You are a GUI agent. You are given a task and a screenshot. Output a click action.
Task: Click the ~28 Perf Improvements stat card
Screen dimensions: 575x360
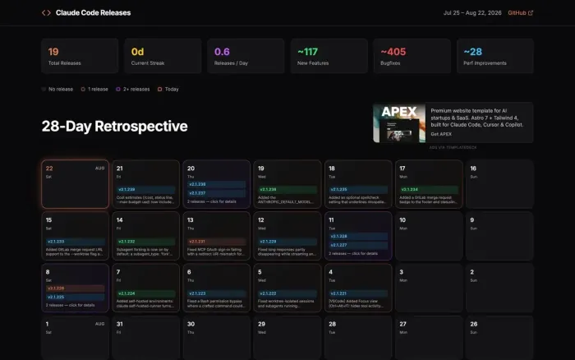(x=495, y=56)
